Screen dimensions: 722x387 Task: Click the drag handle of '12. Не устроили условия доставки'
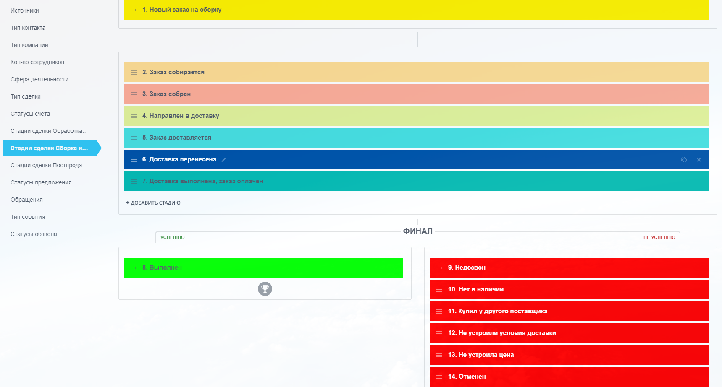439,333
